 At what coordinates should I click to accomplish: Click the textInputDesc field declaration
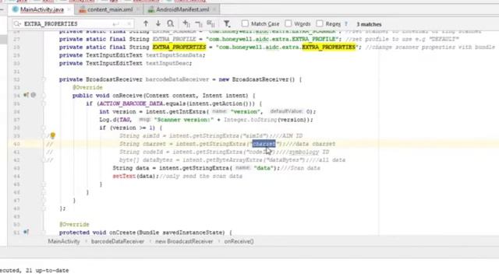(168, 63)
